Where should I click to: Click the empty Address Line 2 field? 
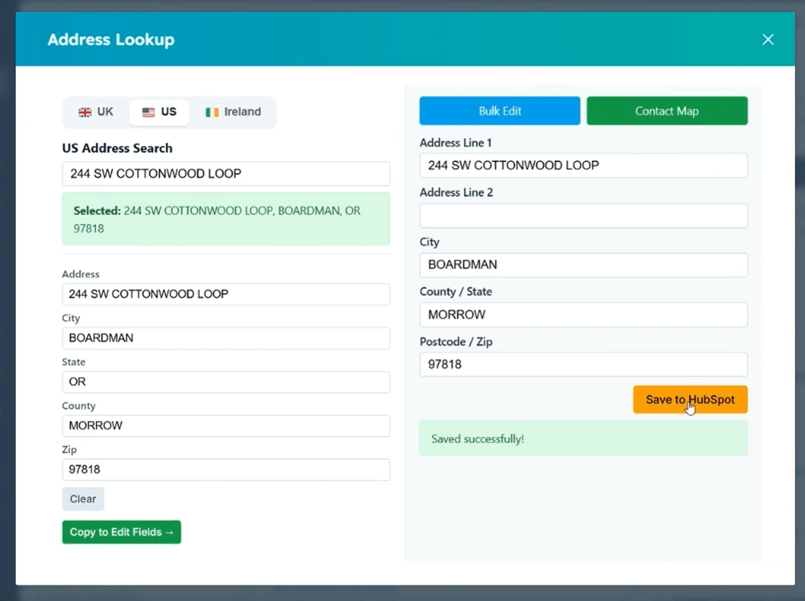click(583, 215)
